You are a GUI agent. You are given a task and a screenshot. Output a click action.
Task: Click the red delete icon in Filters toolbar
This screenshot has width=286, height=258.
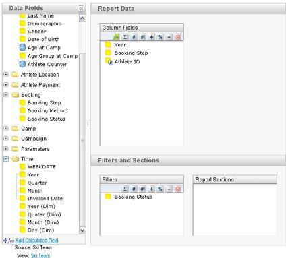[x=178, y=189]
